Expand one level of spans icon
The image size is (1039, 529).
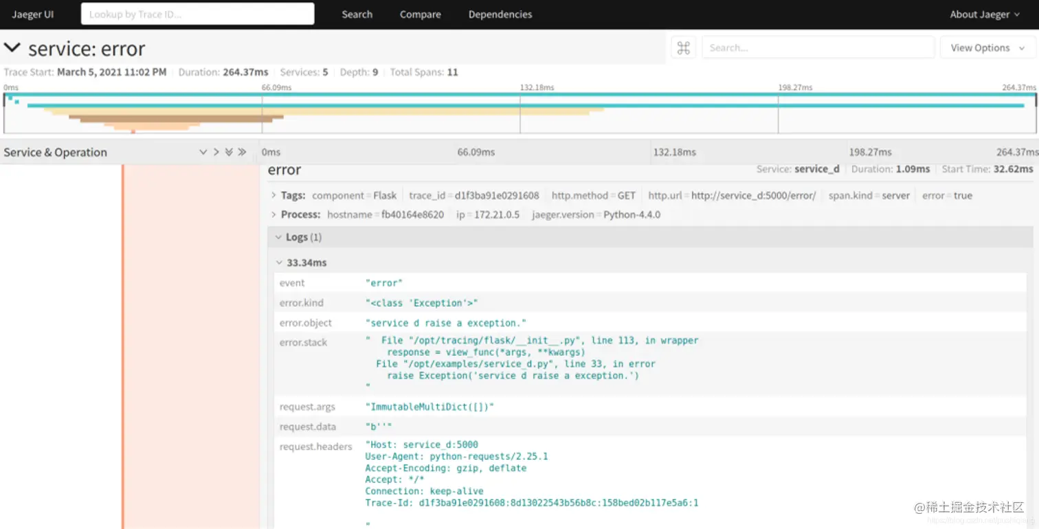203,152
